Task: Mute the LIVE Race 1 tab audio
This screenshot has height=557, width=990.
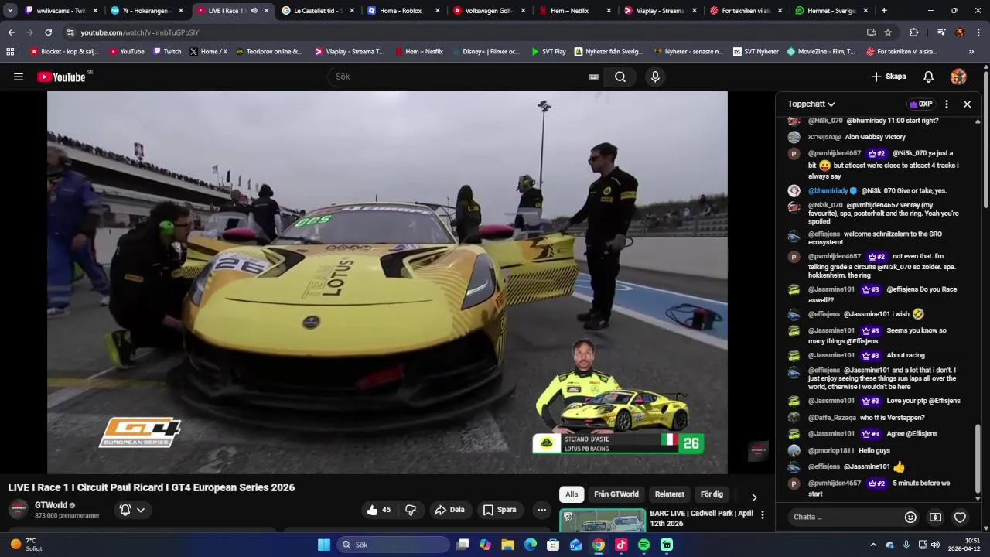Action: coord(254,11)
